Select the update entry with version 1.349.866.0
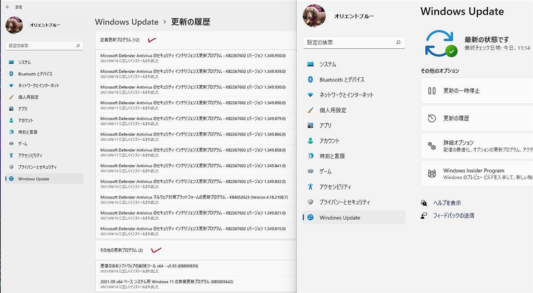 (196, 137)
